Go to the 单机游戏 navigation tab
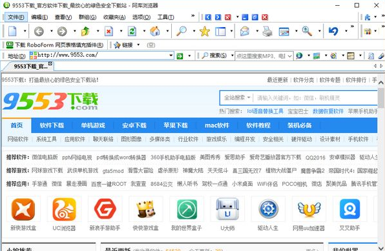 pyautogui.click(x=93, y=125)
